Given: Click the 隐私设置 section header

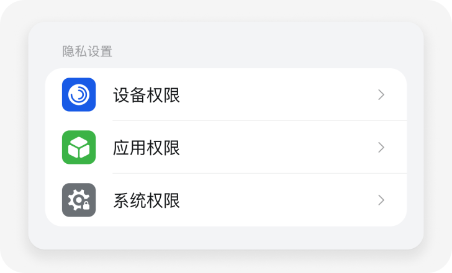Looking at the screenshot, I should pos(87,51).
